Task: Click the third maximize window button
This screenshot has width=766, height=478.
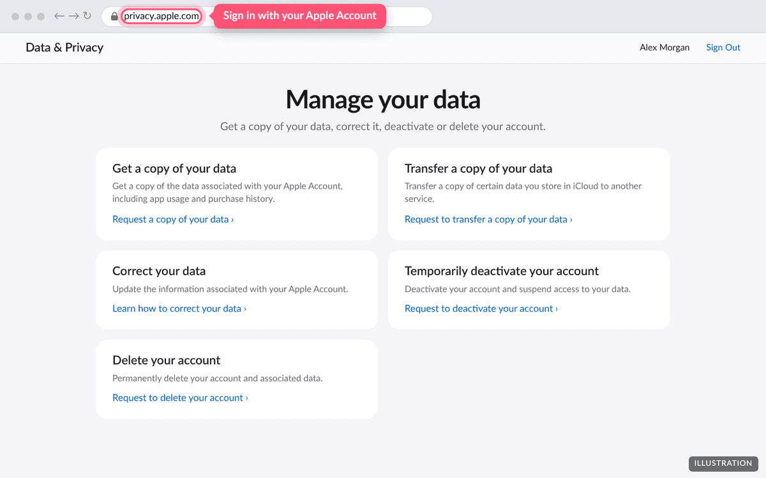Action: click(41, 16)
